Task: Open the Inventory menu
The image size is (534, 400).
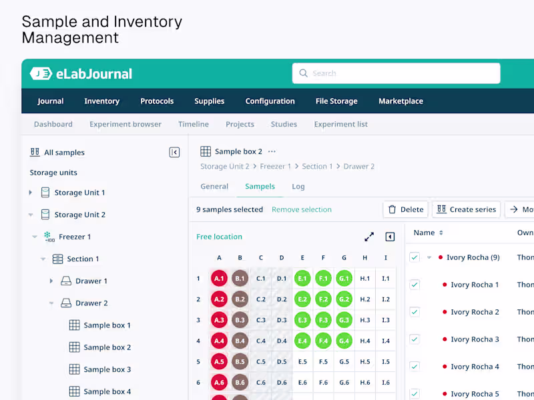Action: 101,101
